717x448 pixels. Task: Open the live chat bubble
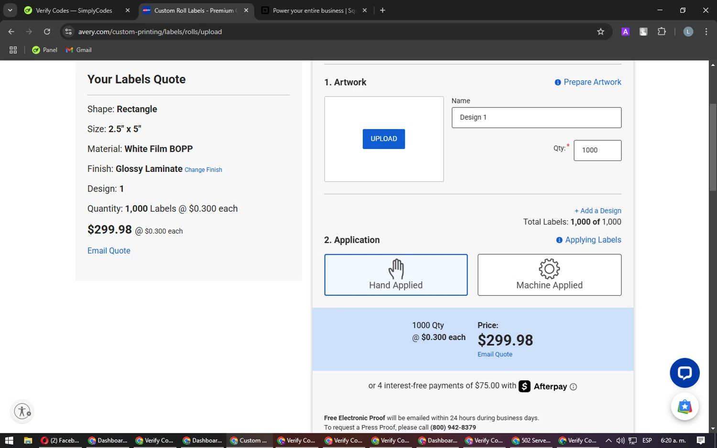click(684, 373)
